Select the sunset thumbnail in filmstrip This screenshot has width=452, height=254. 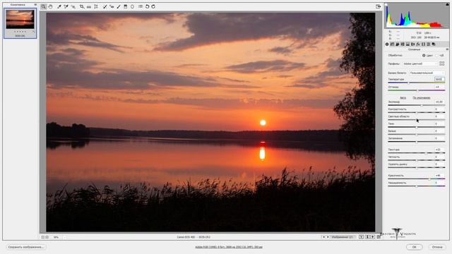20,19
